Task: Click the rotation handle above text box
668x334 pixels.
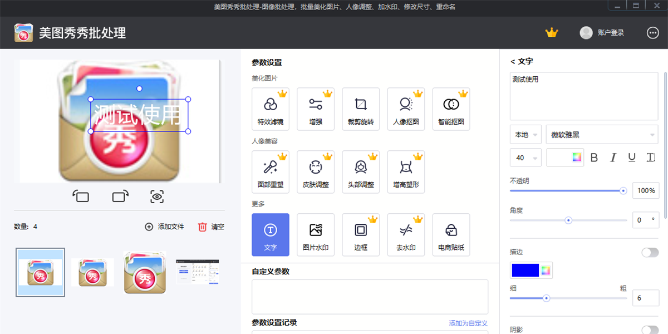Action: click(139, 89)
